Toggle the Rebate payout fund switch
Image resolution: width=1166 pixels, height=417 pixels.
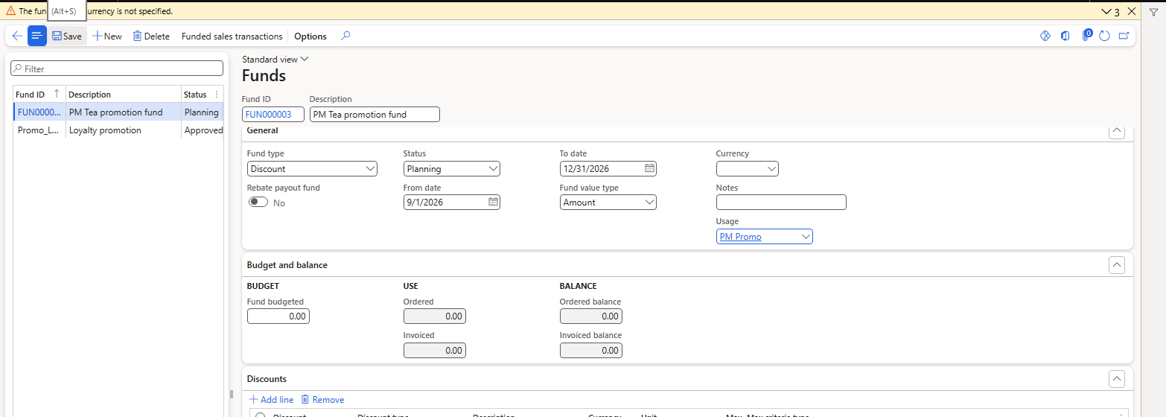(258, 203)
